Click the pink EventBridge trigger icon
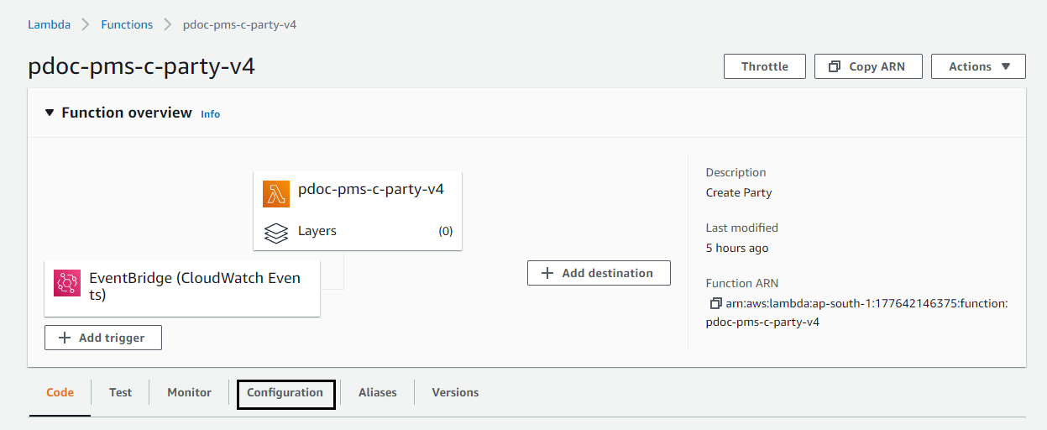The image size is (1047, 430). coord(67,283)
